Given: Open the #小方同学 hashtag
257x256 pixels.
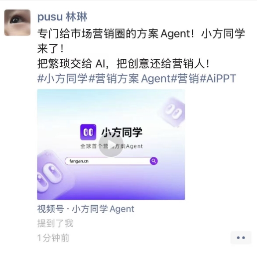Looking at the screenshot, I should click(62, 78).
